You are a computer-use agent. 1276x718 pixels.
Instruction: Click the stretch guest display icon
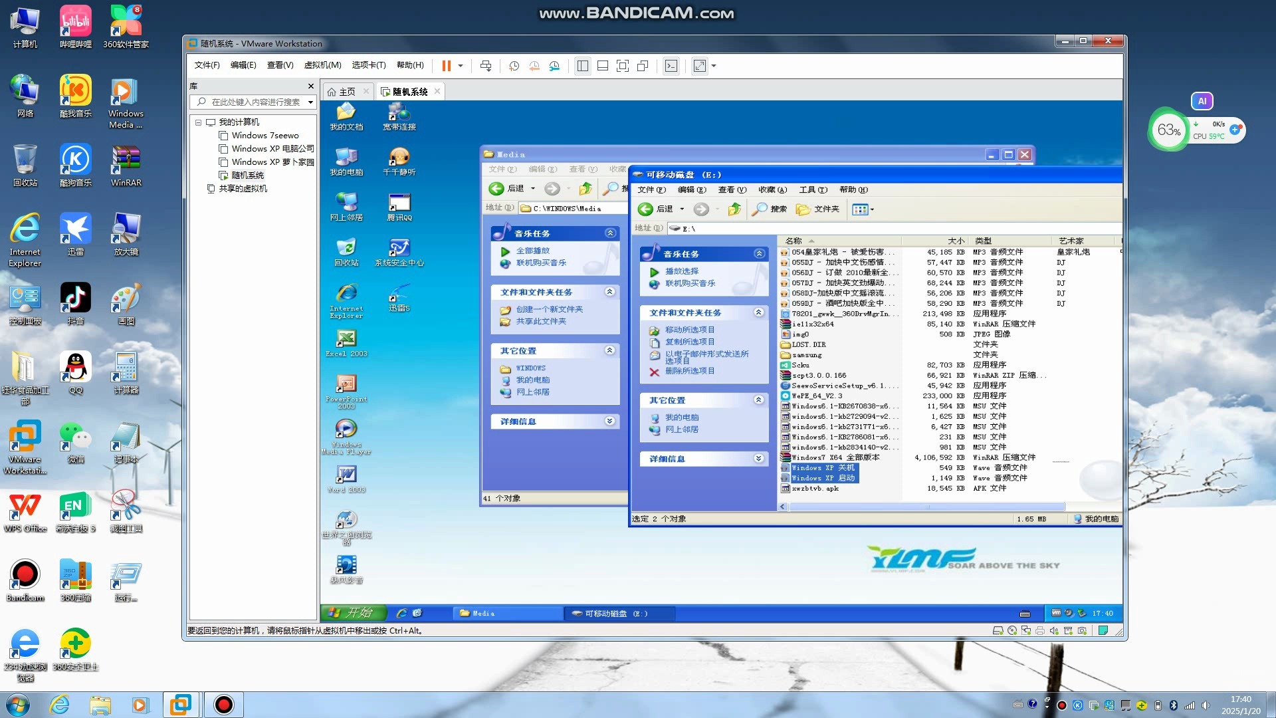699,66
